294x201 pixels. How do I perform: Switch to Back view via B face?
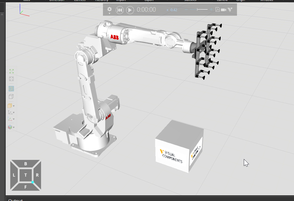tap(26, 164)
